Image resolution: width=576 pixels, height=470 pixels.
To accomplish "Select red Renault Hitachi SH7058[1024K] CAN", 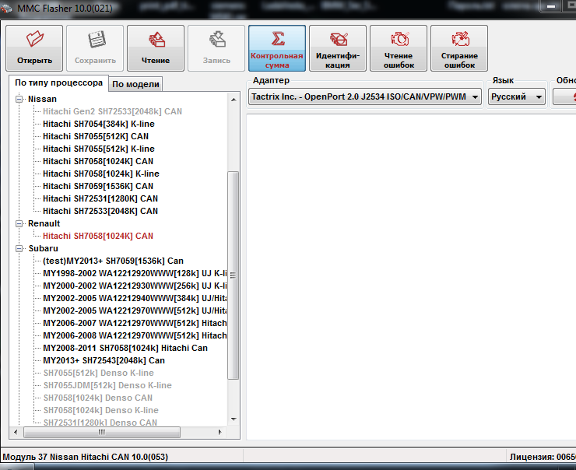I will 98,236.
